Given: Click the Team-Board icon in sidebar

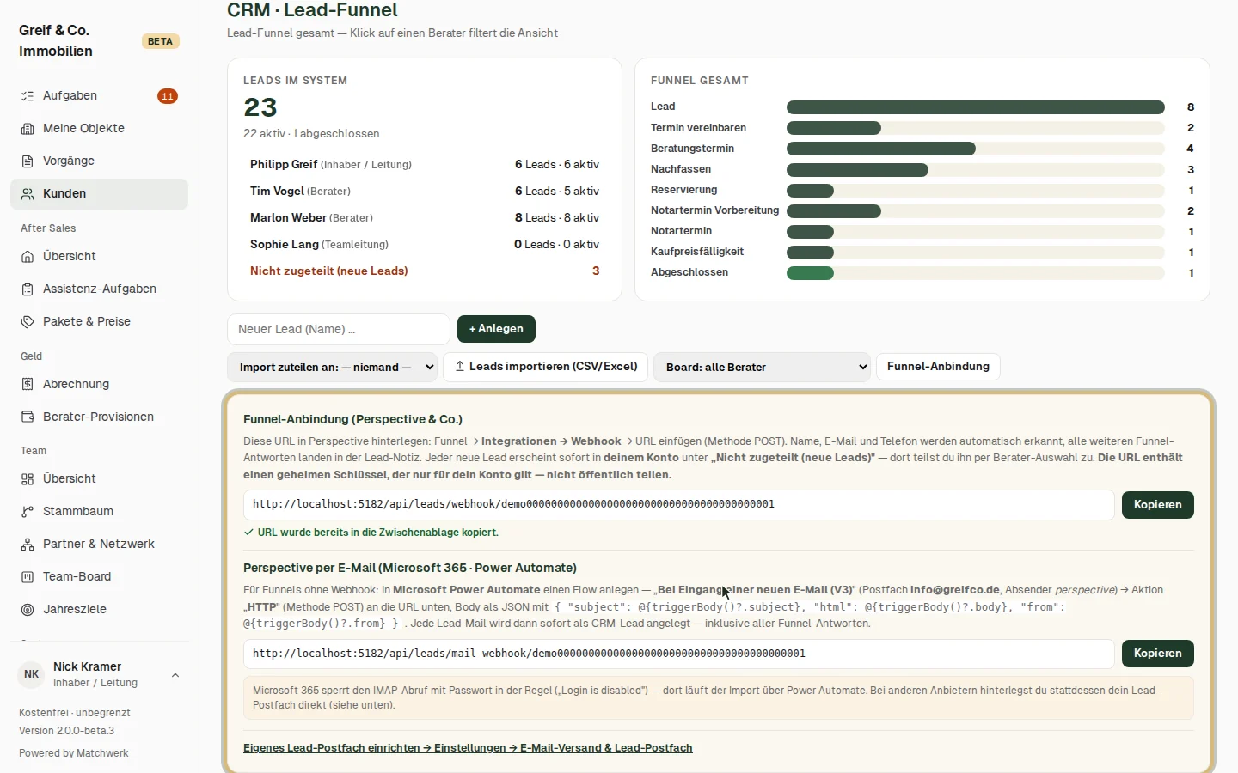Looking at the screenshot, I should point(28,577).
